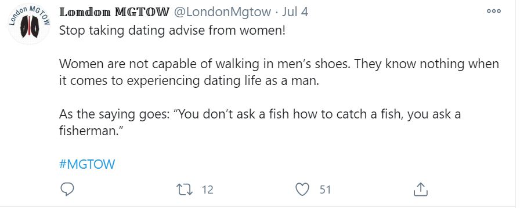
Task: Follow the #MGTOW hashtag link
Action: click(87, 164)
